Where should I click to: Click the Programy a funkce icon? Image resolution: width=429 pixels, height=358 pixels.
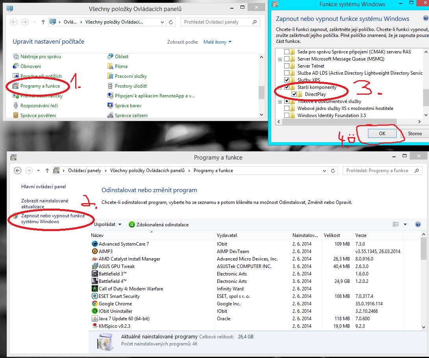click(x=16, y=86)
